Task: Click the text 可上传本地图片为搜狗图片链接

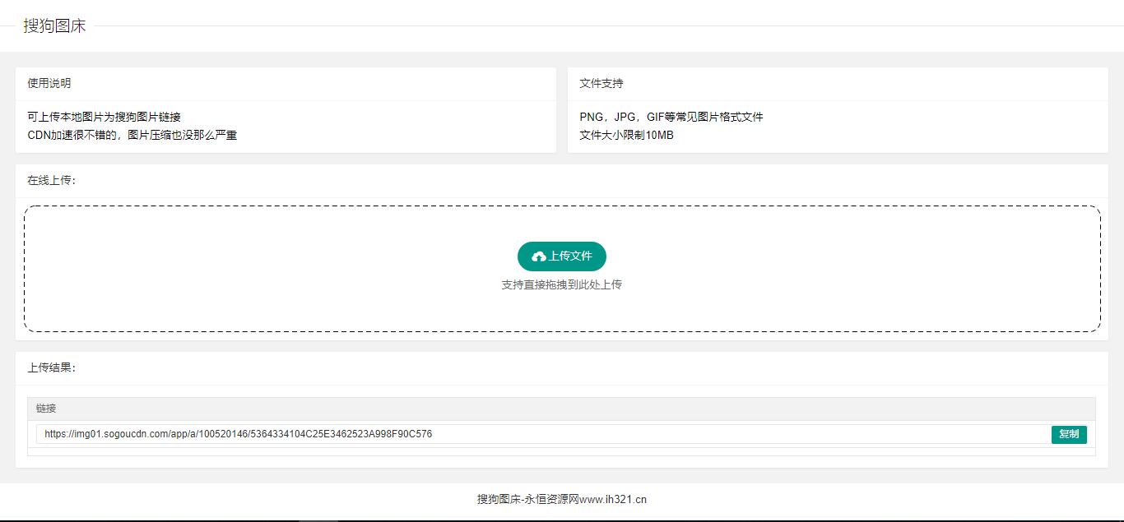Action: 104,117
